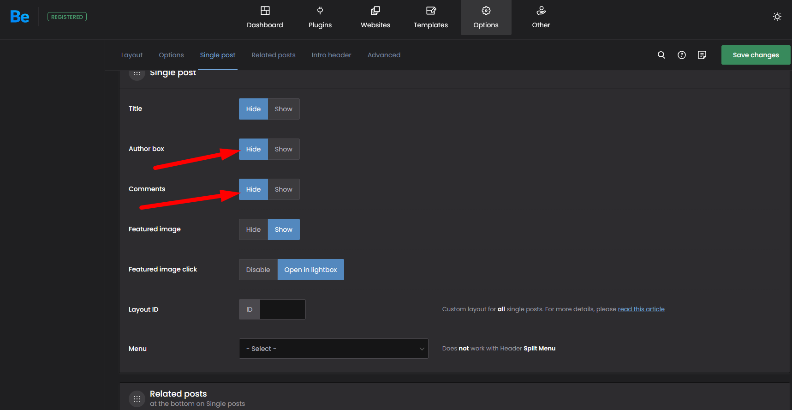Open the notes icon beside Save changes

pos(702,55)
